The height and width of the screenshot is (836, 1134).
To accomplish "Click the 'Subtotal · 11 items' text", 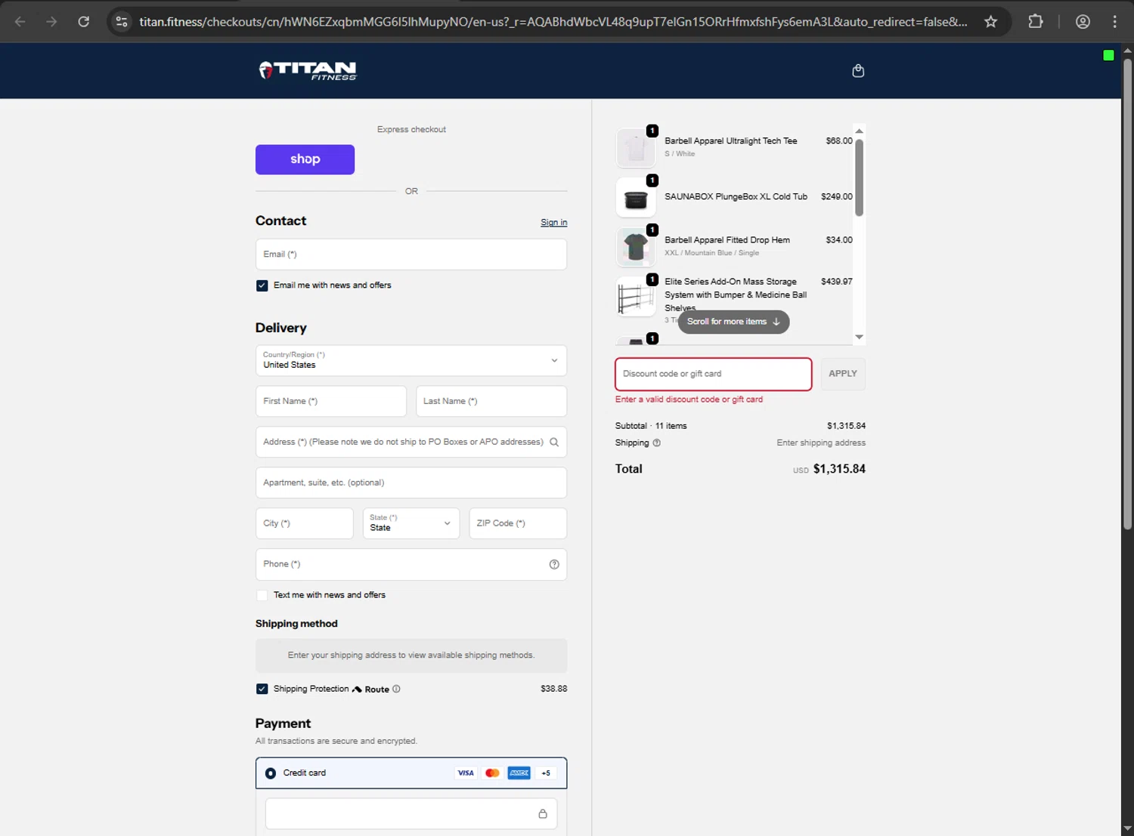I will coord(651,426).
